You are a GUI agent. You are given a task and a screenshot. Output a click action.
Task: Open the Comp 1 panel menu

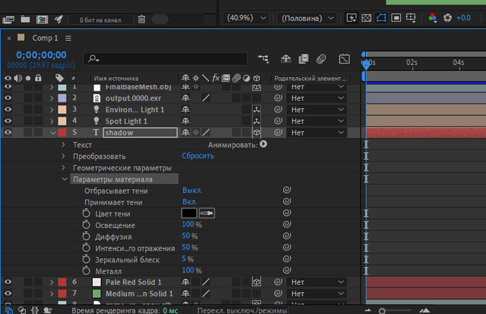pyautogui.click(x=68, y=38)
